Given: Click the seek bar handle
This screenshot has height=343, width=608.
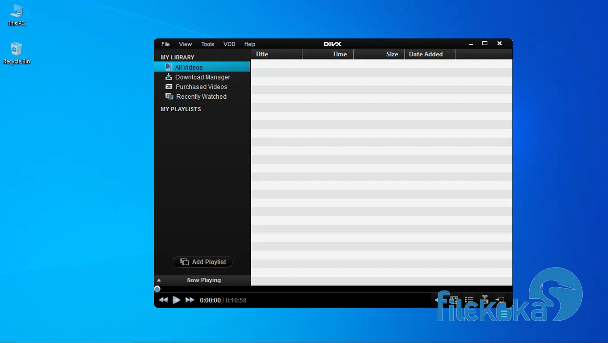Looking at the screenshot, I should point(157,289).
